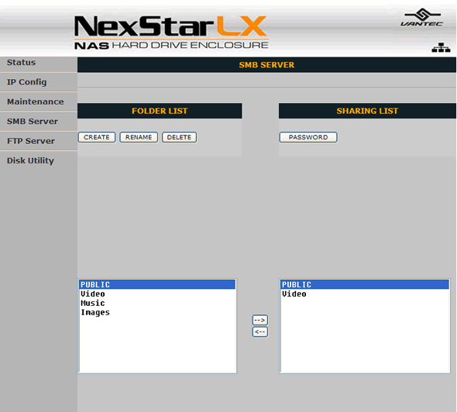Open Disk Utility page

31,160
